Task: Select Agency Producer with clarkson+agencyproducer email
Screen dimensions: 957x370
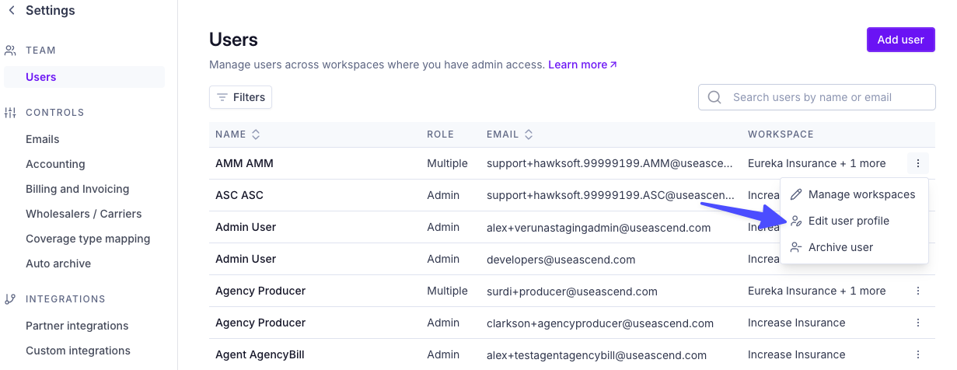Action: click(260, 323)
